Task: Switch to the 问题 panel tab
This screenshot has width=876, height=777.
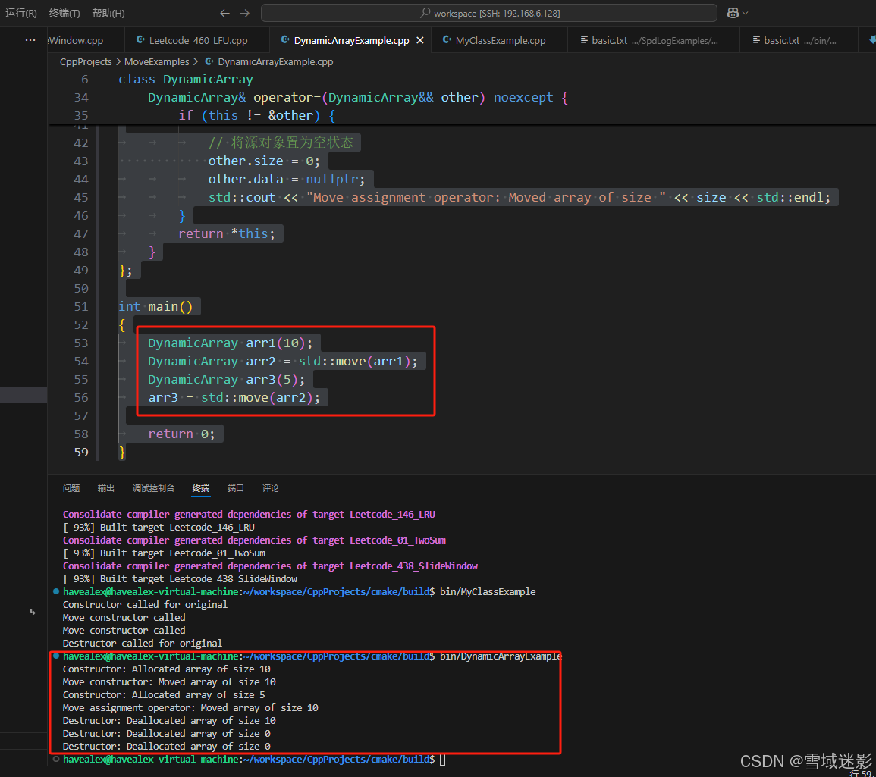Action: click(x=71, y=487)
